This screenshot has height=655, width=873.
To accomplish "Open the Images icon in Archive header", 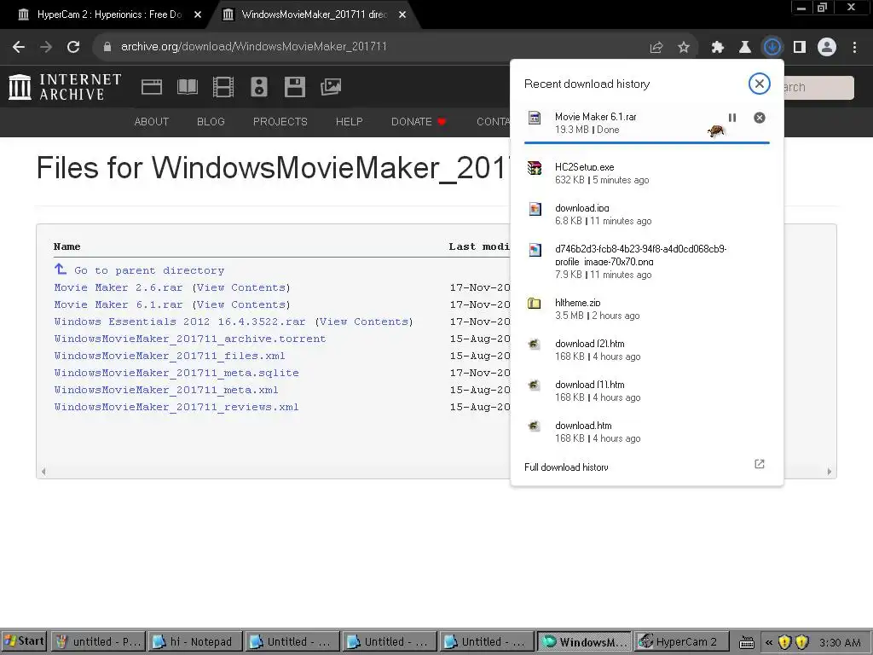I will 331,87.
